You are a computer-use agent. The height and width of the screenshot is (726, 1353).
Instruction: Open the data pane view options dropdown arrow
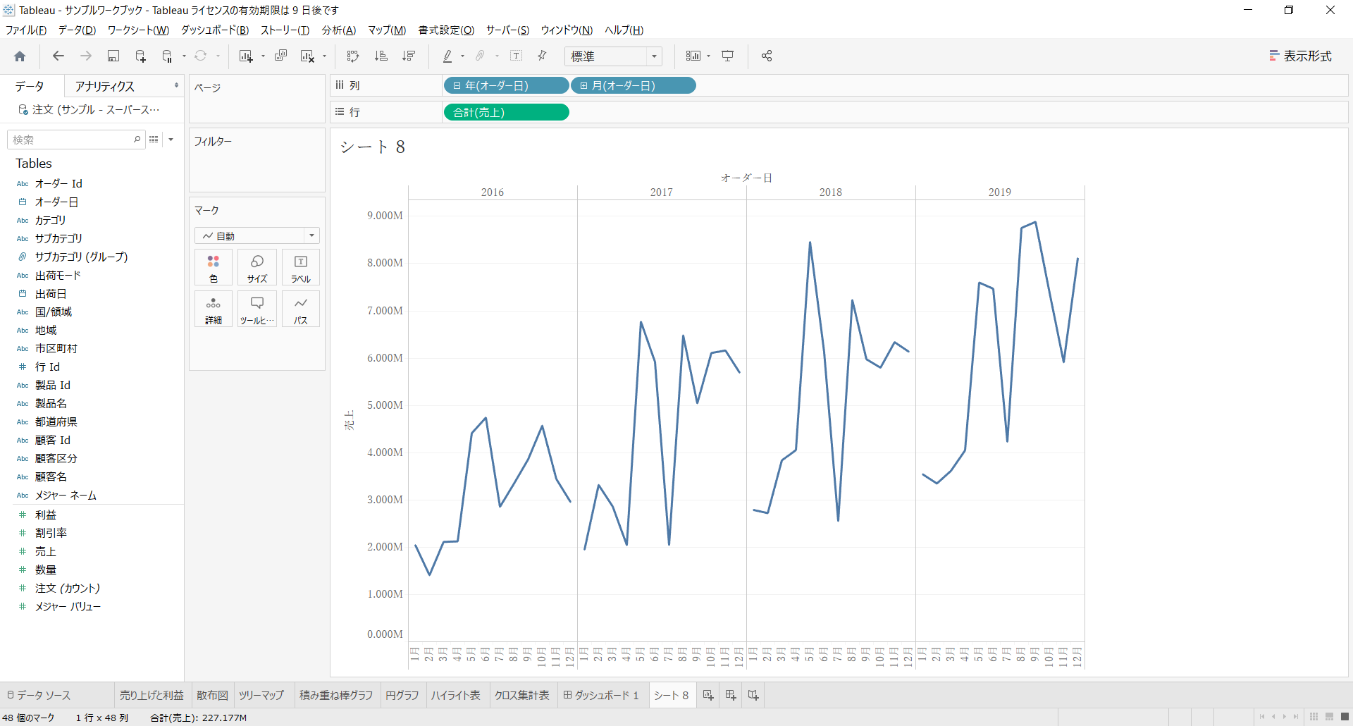click(x=171, y=140)
